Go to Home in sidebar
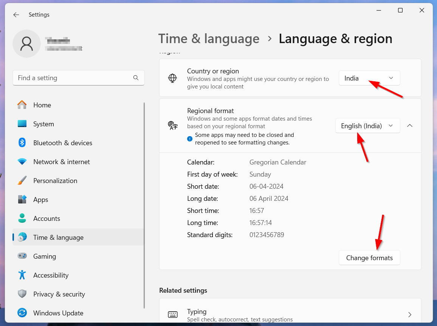Viewport: 437px width, 326px height. pos(78,105)
